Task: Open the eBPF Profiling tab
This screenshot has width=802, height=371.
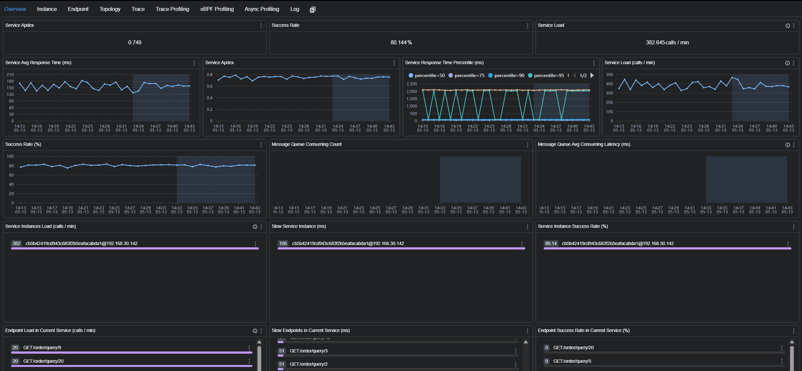Action: click(x=217, y=9)
